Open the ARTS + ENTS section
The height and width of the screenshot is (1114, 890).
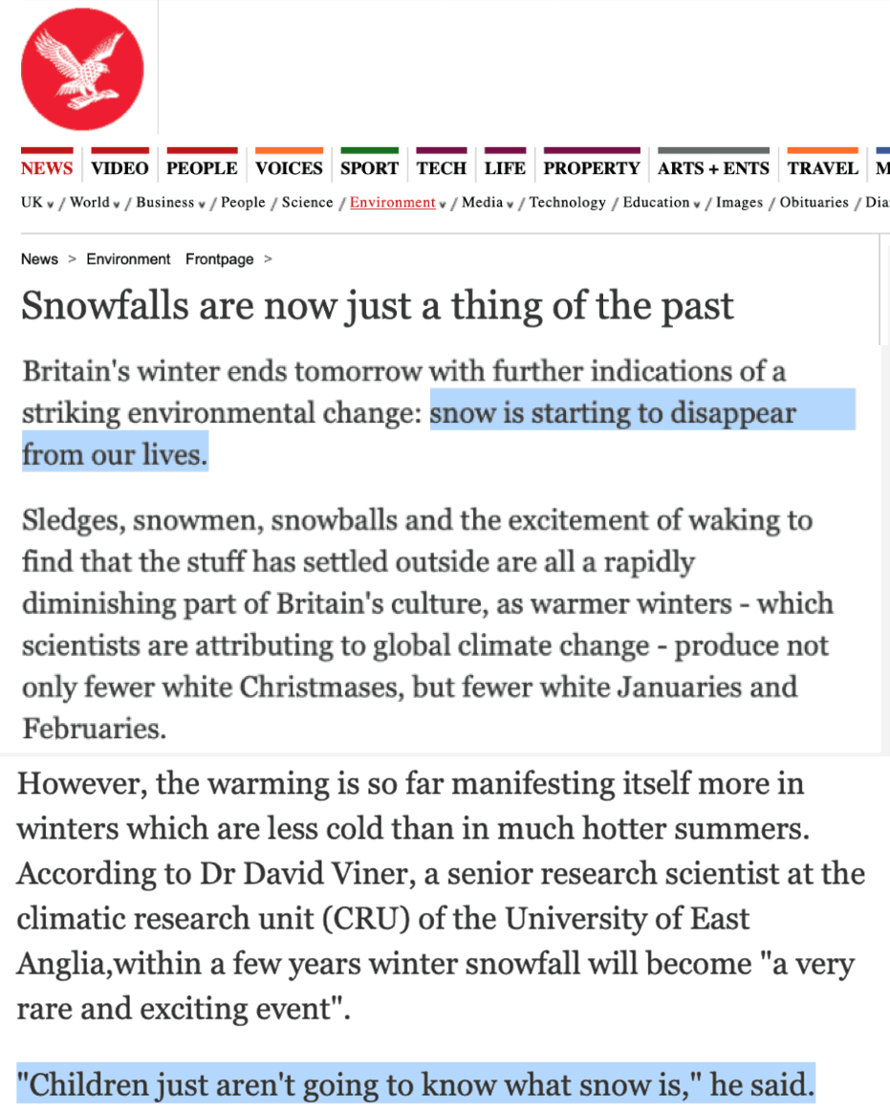click(x=713, y=168)
